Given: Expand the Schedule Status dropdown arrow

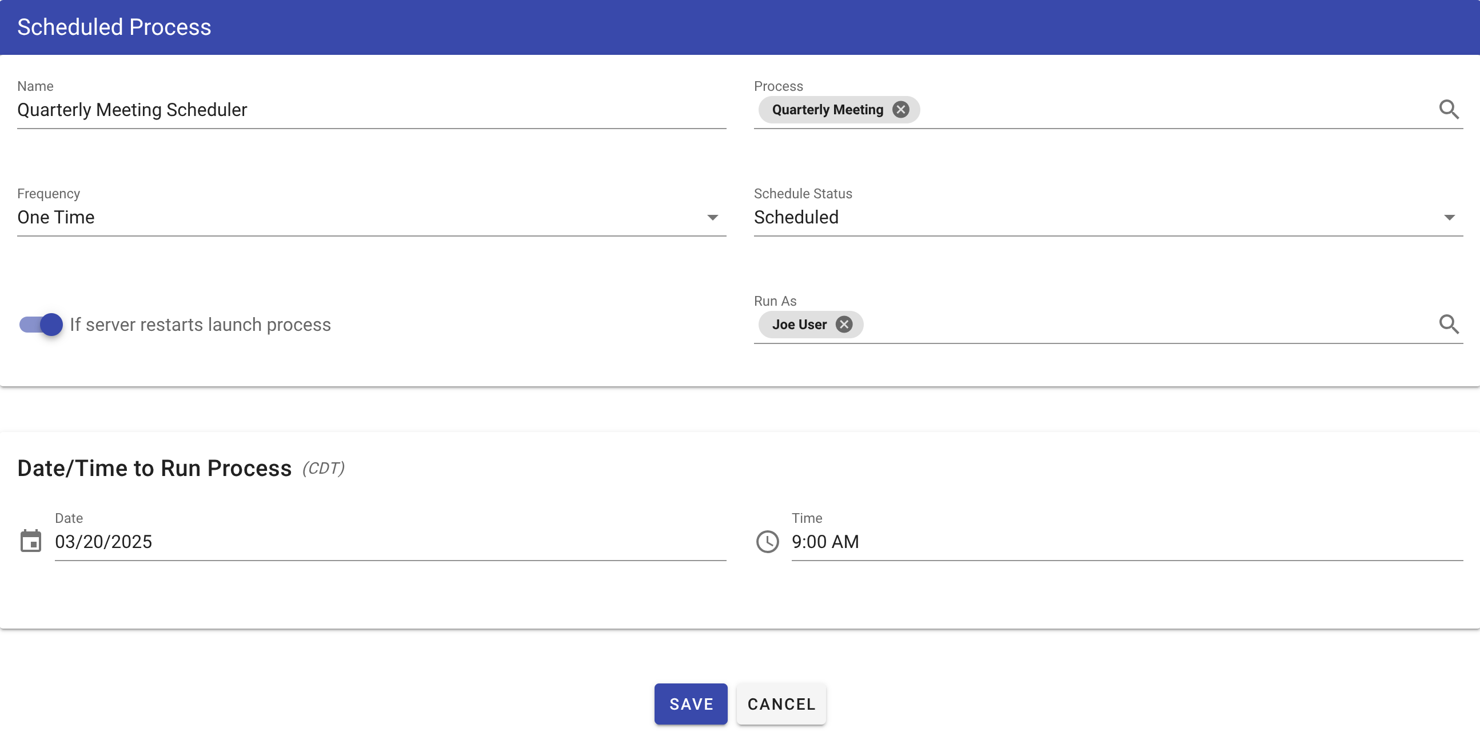Looking at the screenshot, I should coord(1449,217).
